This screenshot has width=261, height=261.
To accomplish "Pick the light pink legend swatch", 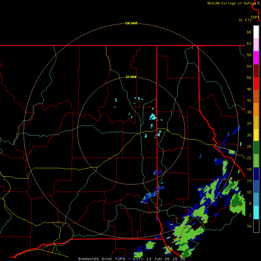I will (x=256, y=45).
